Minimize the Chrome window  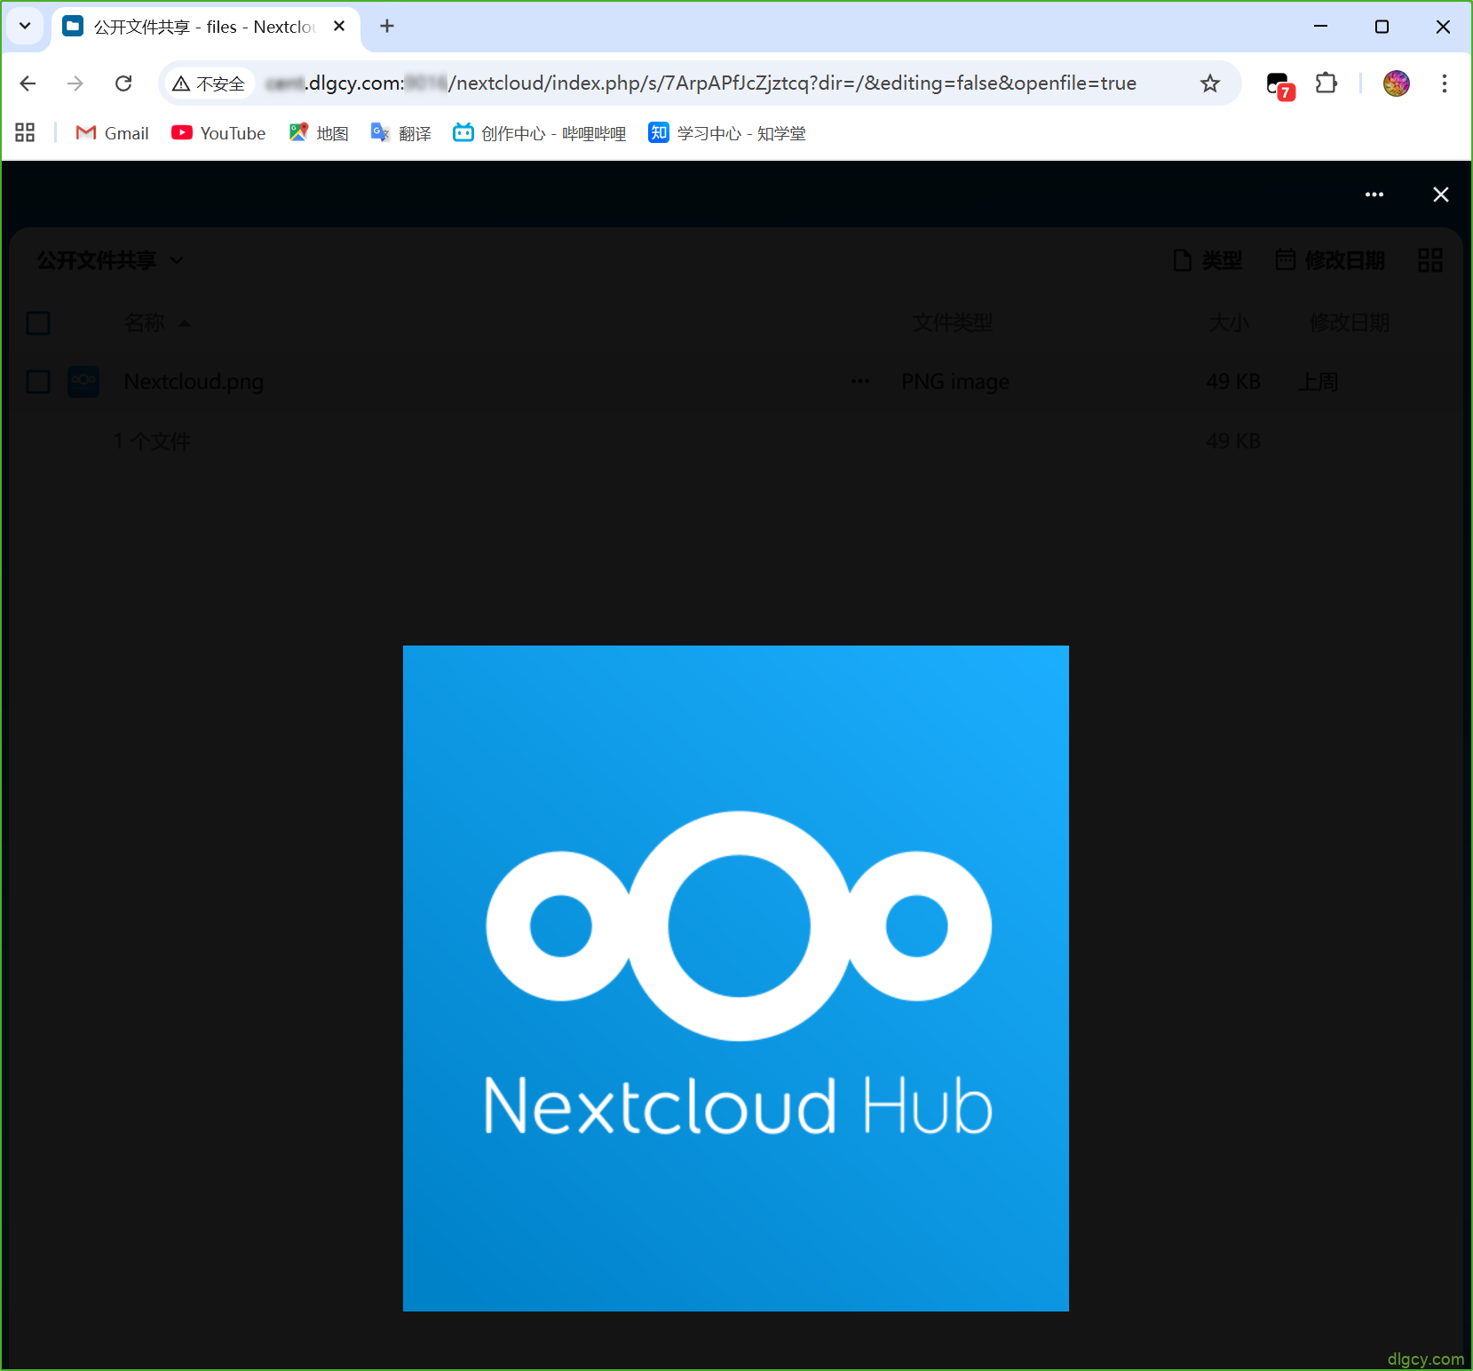(1321, 27)
